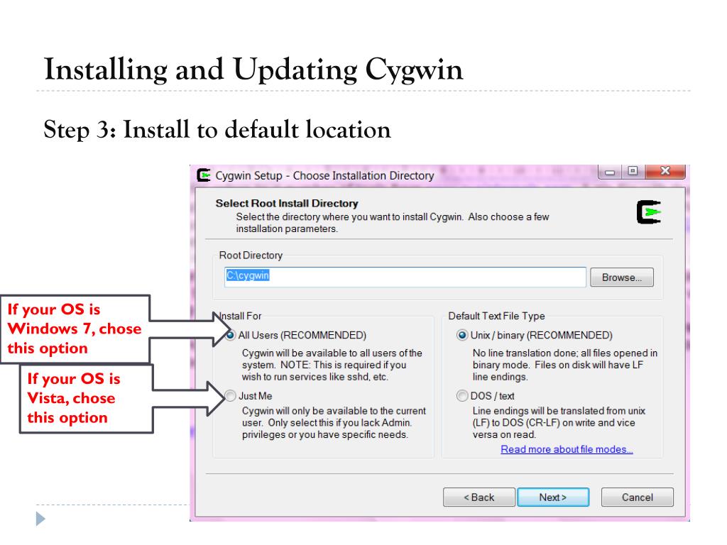Click the text 'Step 3: Install to default location'
The width and height of the screenshot is (727, 545).
(217, 129)
